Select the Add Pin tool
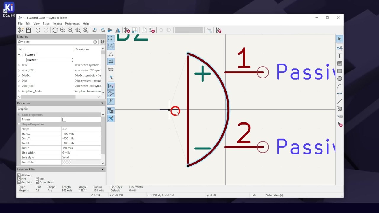Viewport: 379px width, 213px height. point(340,48)
